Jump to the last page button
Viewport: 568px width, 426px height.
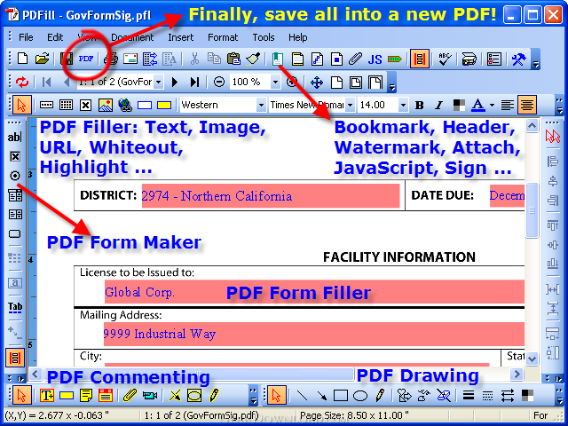(194, 82)
